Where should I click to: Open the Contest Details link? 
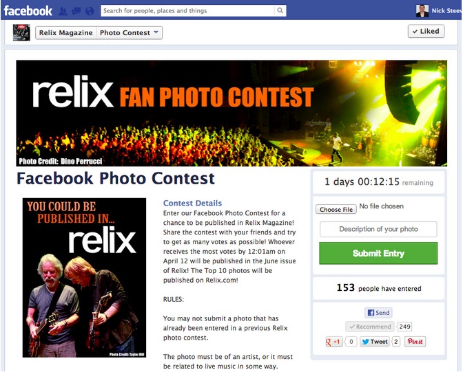[192, 203]
